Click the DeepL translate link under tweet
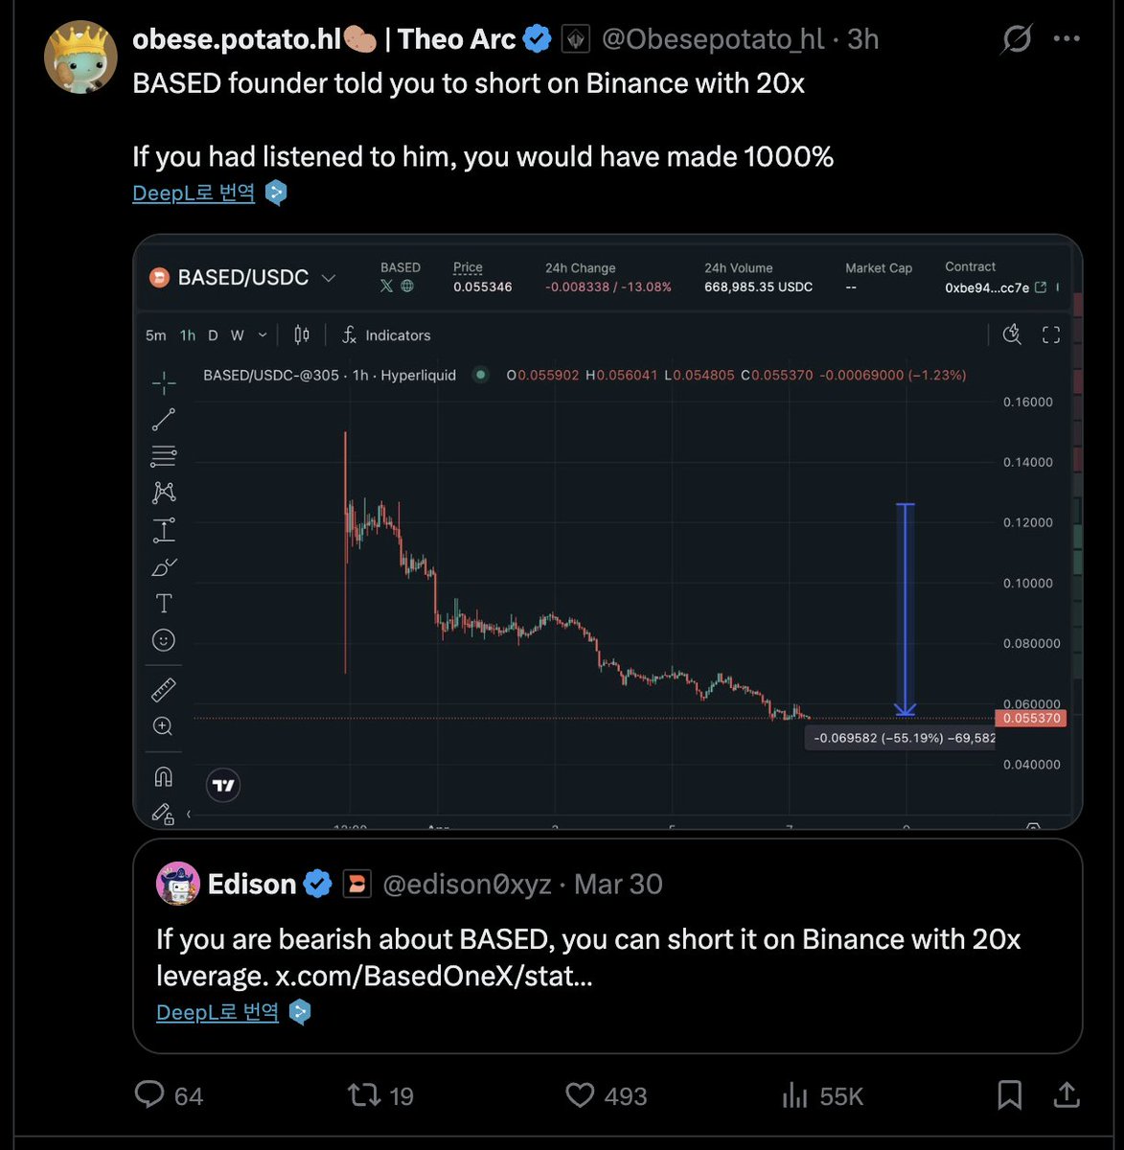 [x=194, y=193]
